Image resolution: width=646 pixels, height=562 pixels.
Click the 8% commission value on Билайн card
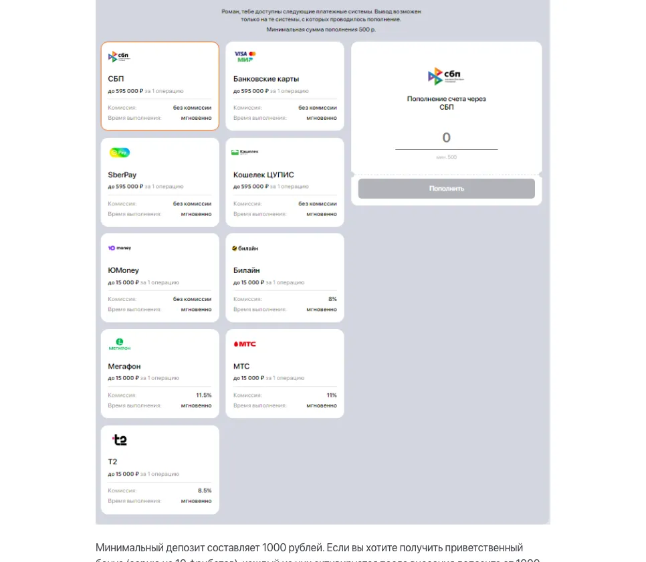coord(332,299)
